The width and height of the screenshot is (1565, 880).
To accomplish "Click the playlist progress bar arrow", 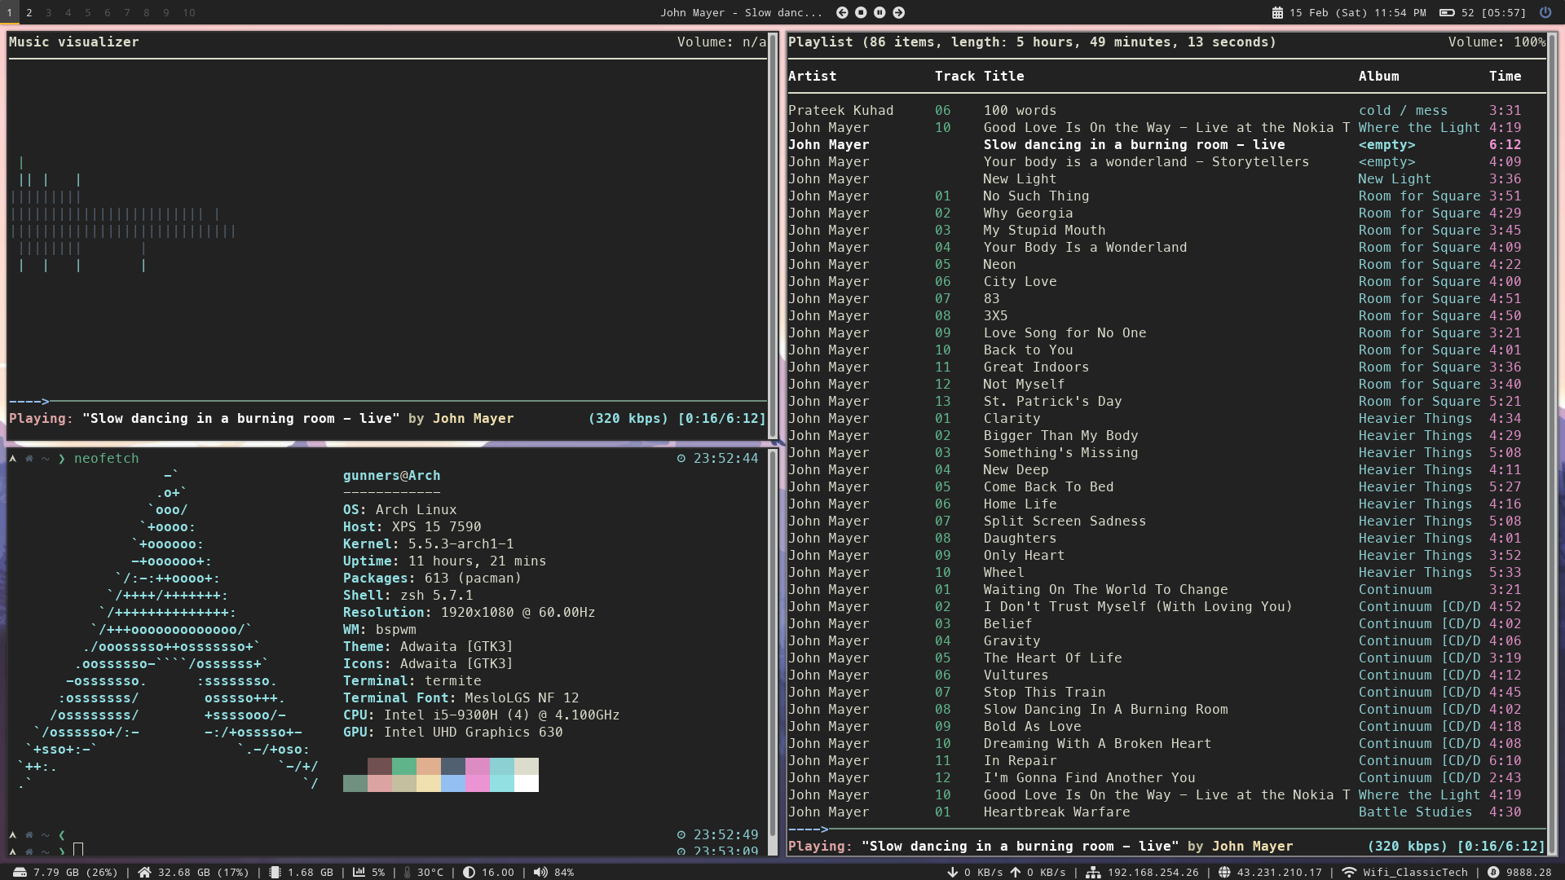I will [x=823, y=829].
